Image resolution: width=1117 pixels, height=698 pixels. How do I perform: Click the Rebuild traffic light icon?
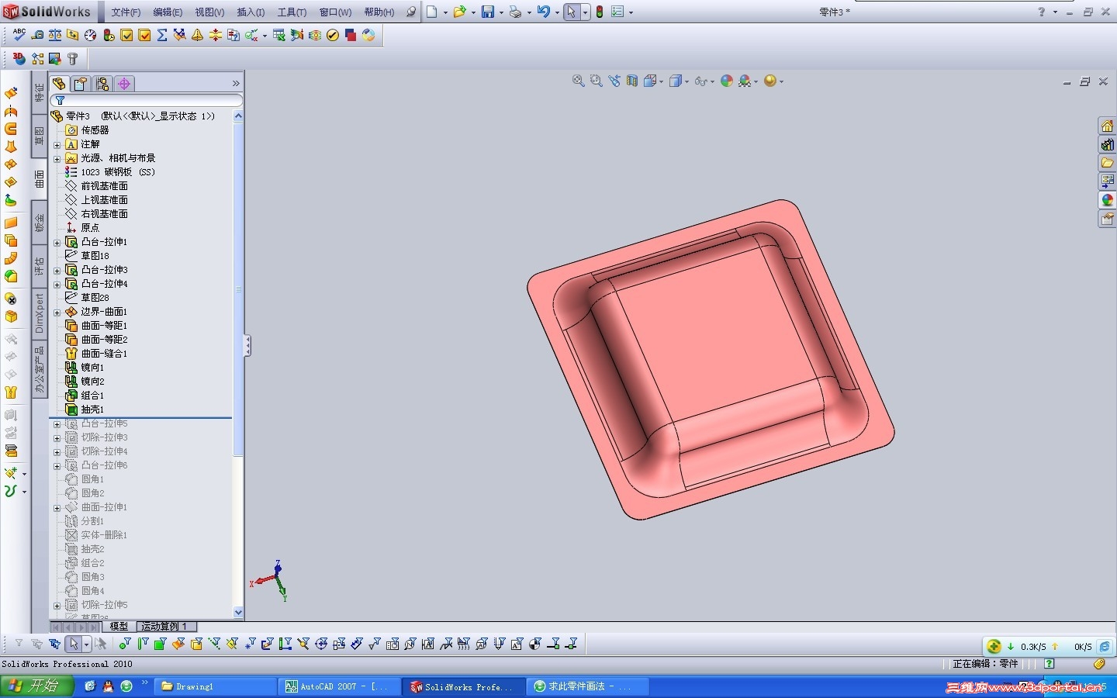pos(600,12)
